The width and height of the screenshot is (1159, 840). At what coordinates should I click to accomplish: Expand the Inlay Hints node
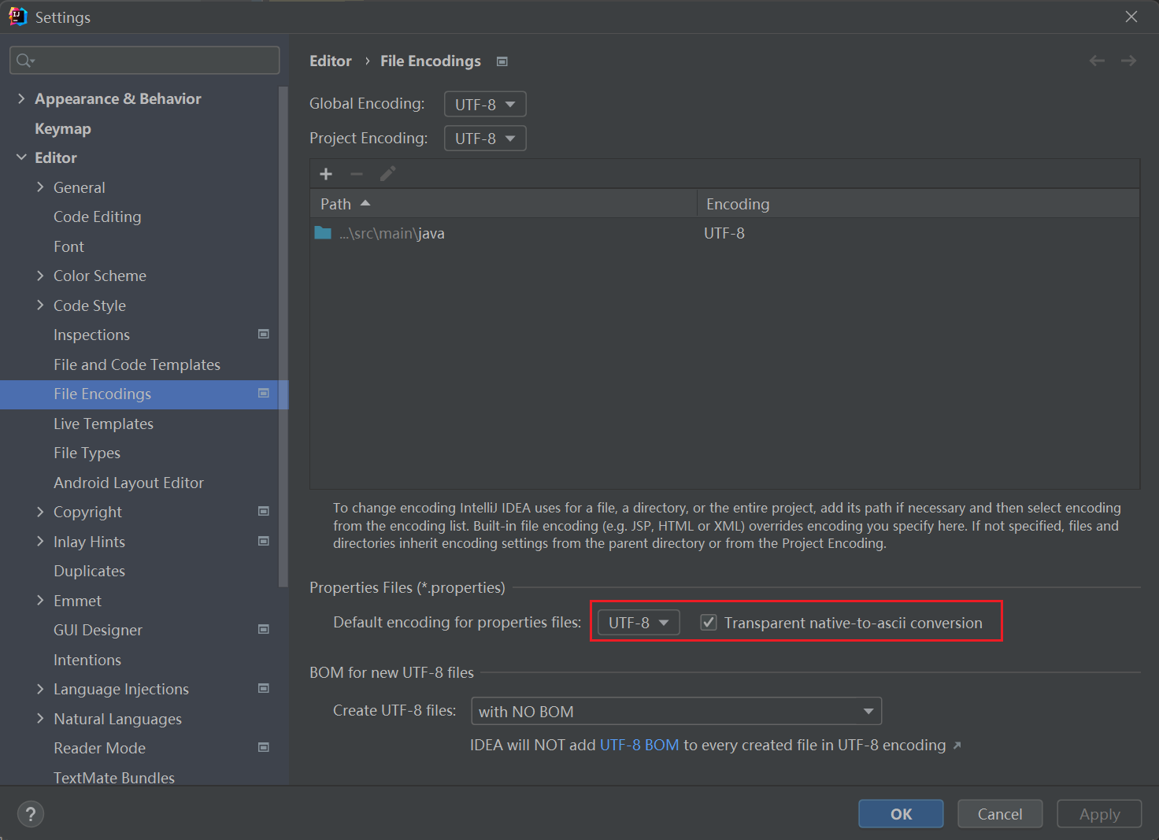(40, 542)
